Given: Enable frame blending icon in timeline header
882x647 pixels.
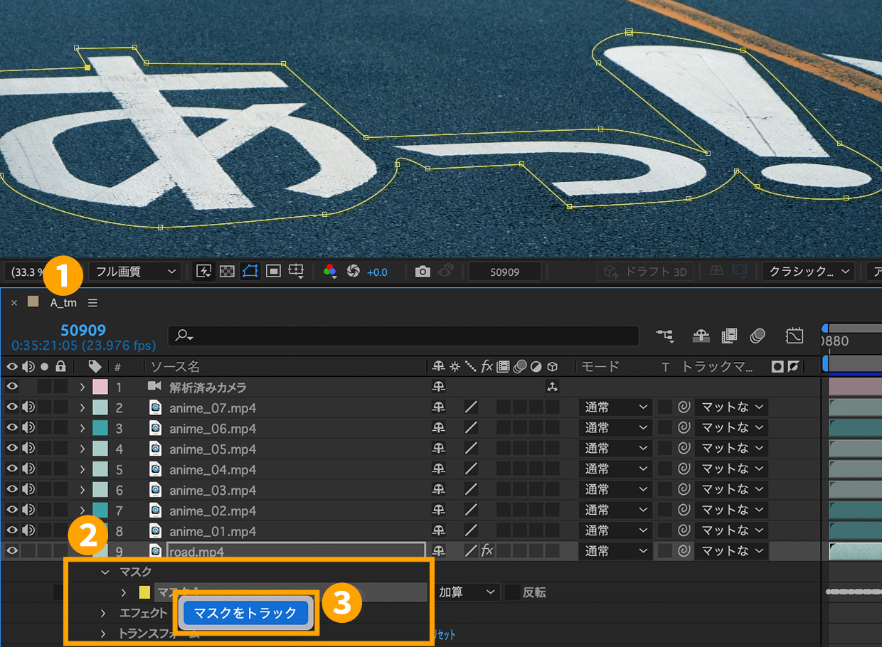Looking at the screenshot, I should pos(729,335).
